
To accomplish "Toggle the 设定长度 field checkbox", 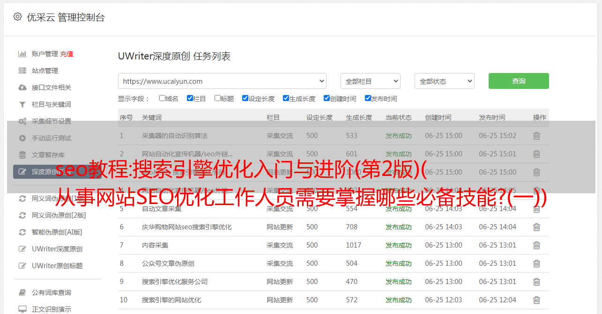I will tap(245, 98).
